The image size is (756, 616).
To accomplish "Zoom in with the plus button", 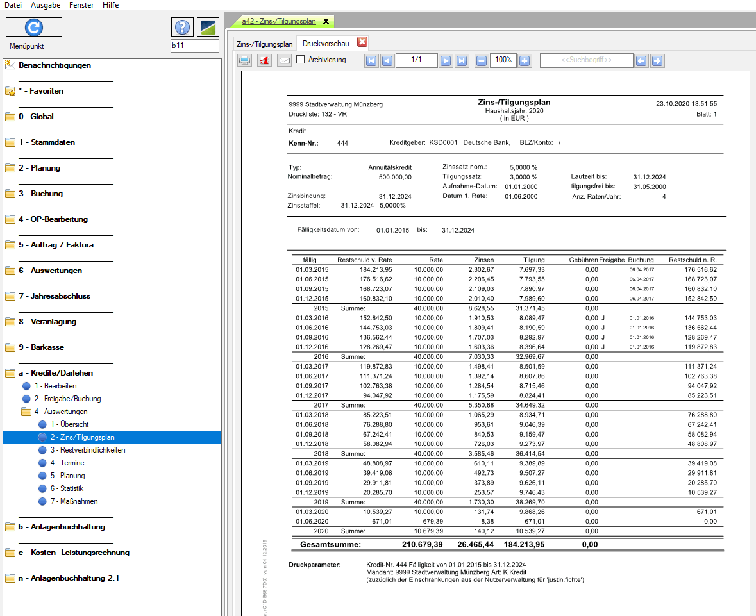I will click(x=525, y=61).
